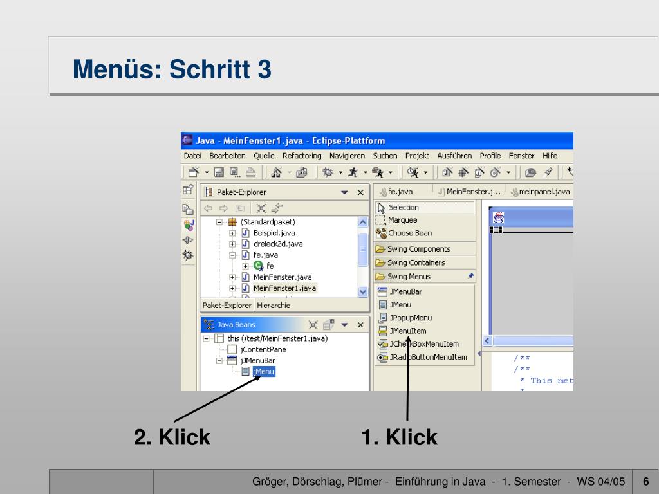Collapse the (Standardpaket) tree node
The height and width of the screenshot is (494, 659).
coord(219,222)
